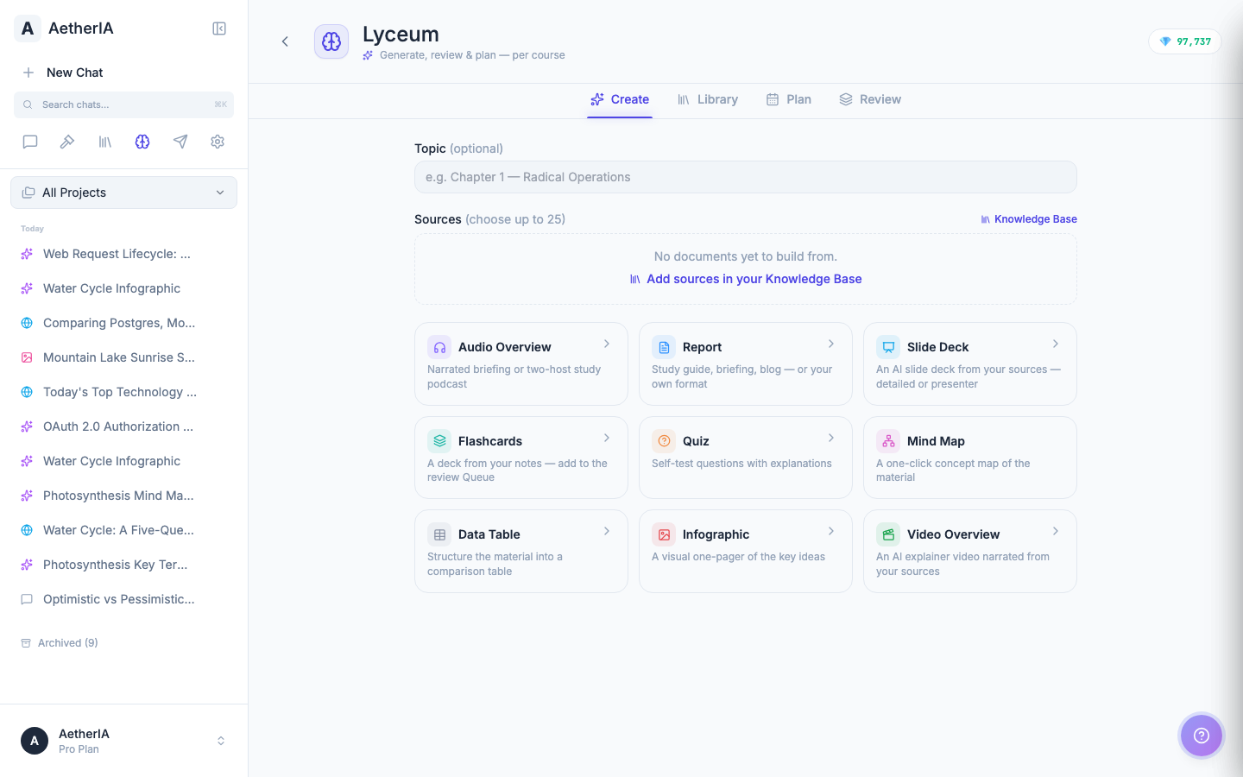The image size is (1243, 777).
Task: Focus the Search chats field
Action: click(x=123, y=104)
